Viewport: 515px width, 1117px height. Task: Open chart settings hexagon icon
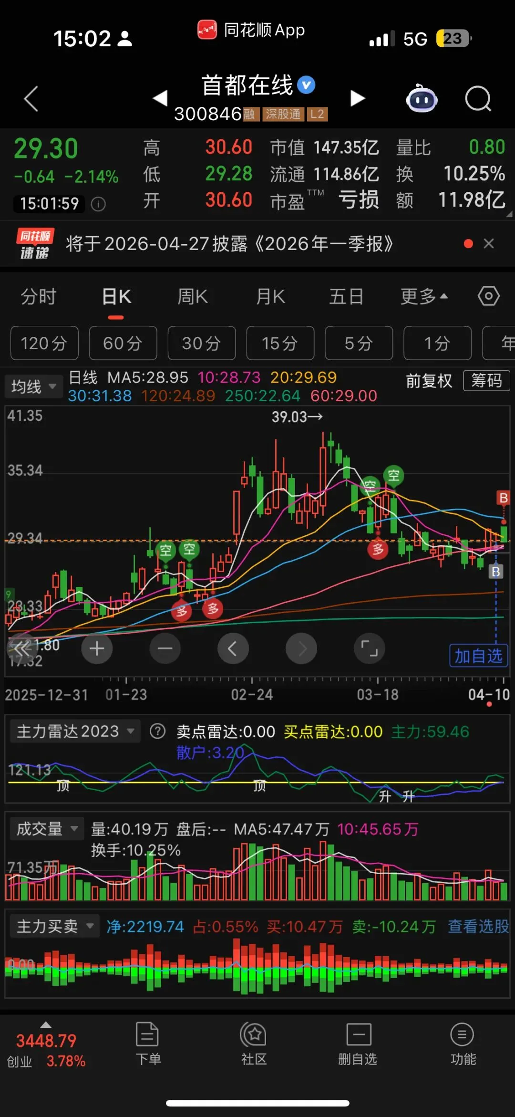(x=489, y=296)
